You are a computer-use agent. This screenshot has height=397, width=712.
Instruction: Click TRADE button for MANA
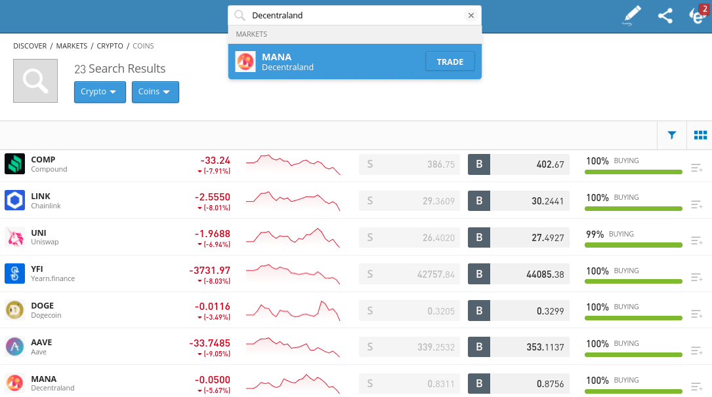[x=450, y=62]
